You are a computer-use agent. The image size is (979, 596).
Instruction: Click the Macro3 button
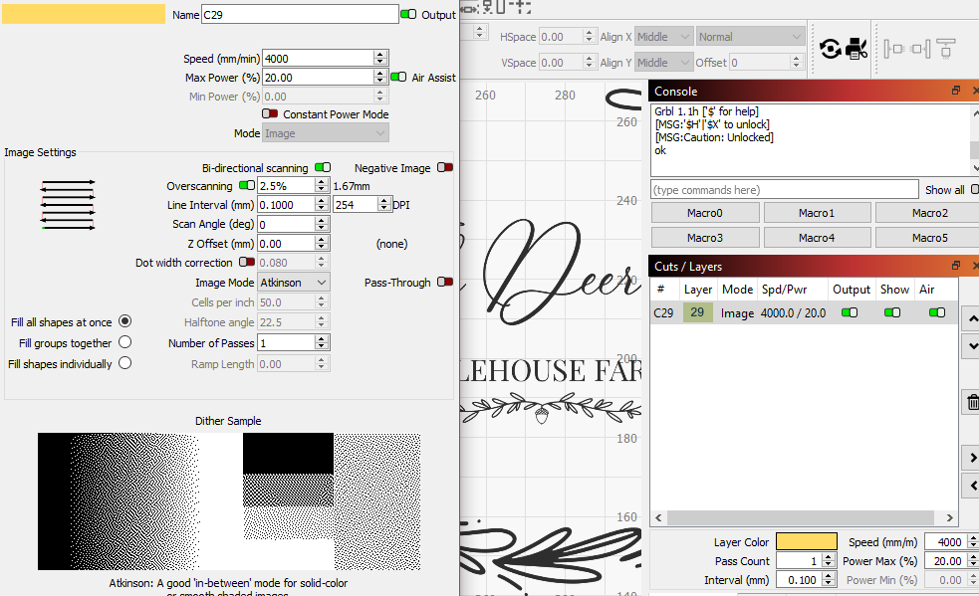705,238
